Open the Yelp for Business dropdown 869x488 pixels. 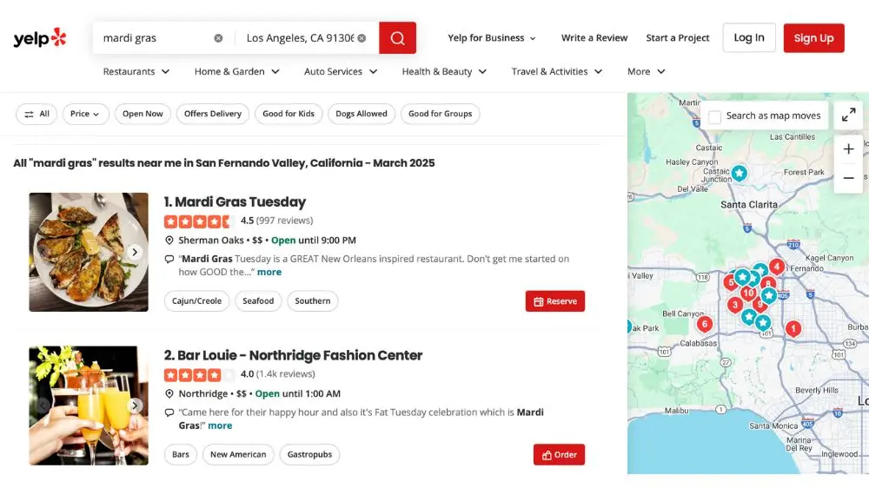pos(492,37)
